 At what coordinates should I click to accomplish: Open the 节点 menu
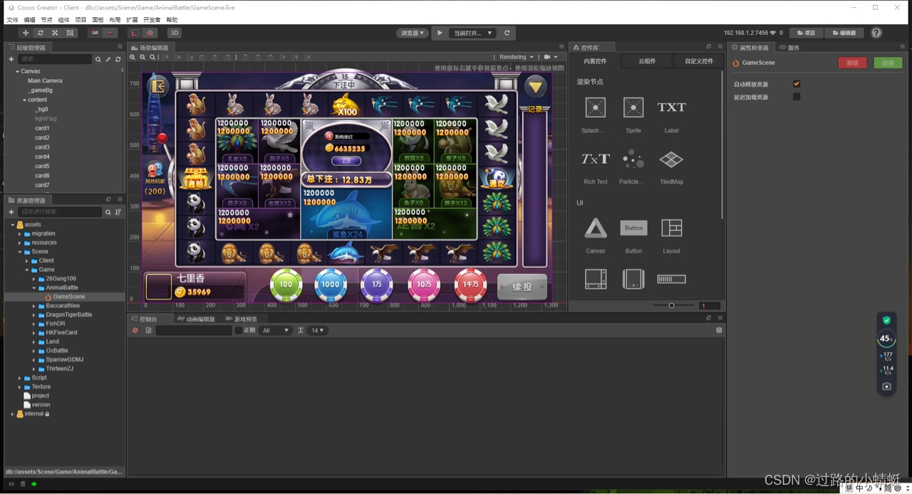point(46,20)
